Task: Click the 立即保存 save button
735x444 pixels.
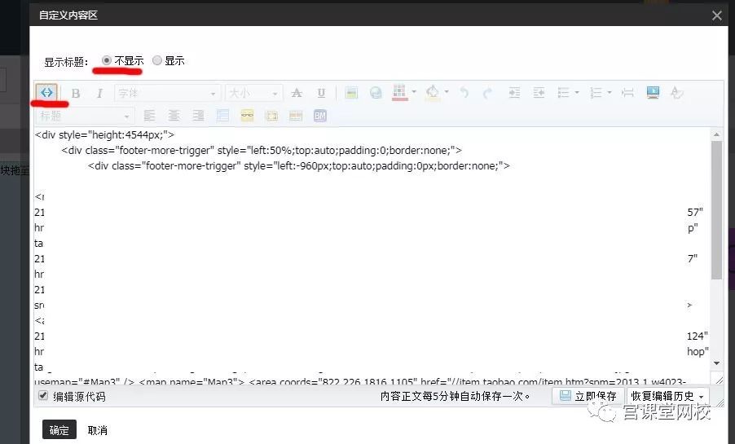Action: coord(587,396)
